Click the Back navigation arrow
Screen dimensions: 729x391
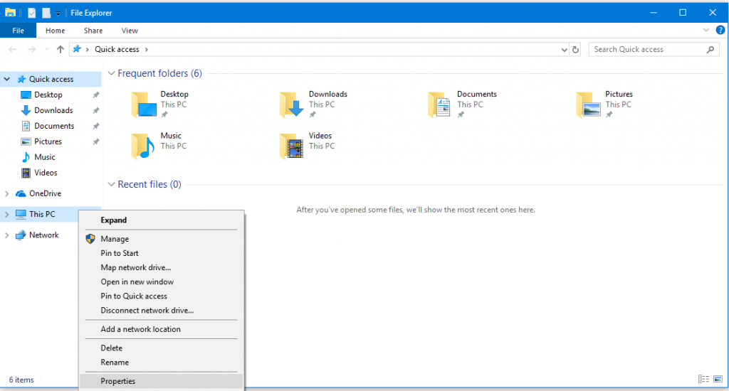click(13, 49)
